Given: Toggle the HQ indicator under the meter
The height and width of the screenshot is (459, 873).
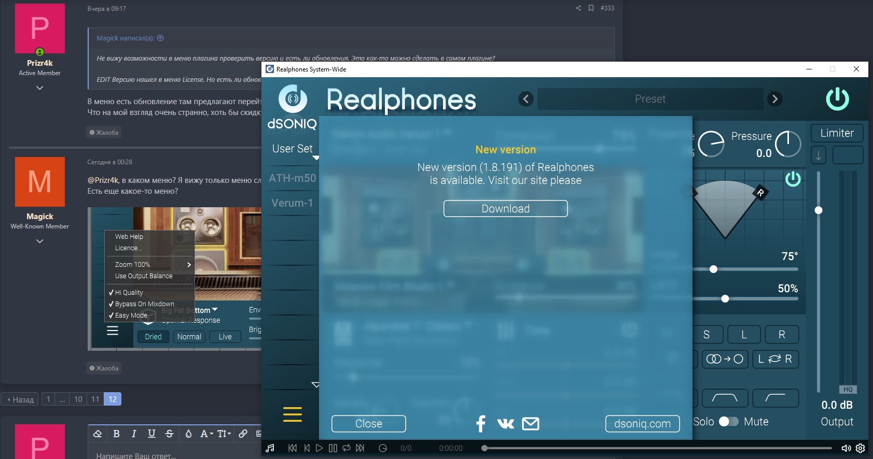Looking at the screenshot, I should 848,390.
